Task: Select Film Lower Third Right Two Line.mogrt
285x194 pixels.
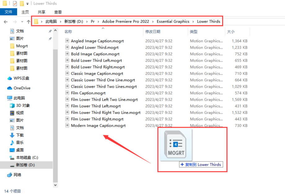Action: point(106,112)
